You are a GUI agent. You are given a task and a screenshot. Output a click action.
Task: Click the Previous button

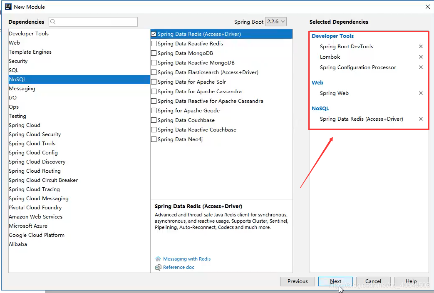[298, 281]
